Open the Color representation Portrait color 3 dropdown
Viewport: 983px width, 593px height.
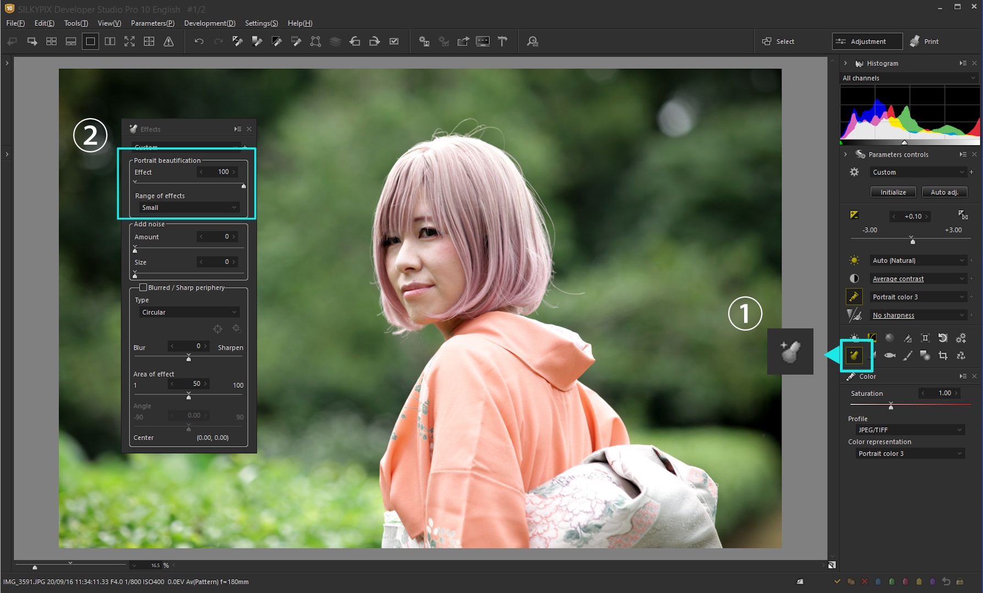(x=909, y=453)
